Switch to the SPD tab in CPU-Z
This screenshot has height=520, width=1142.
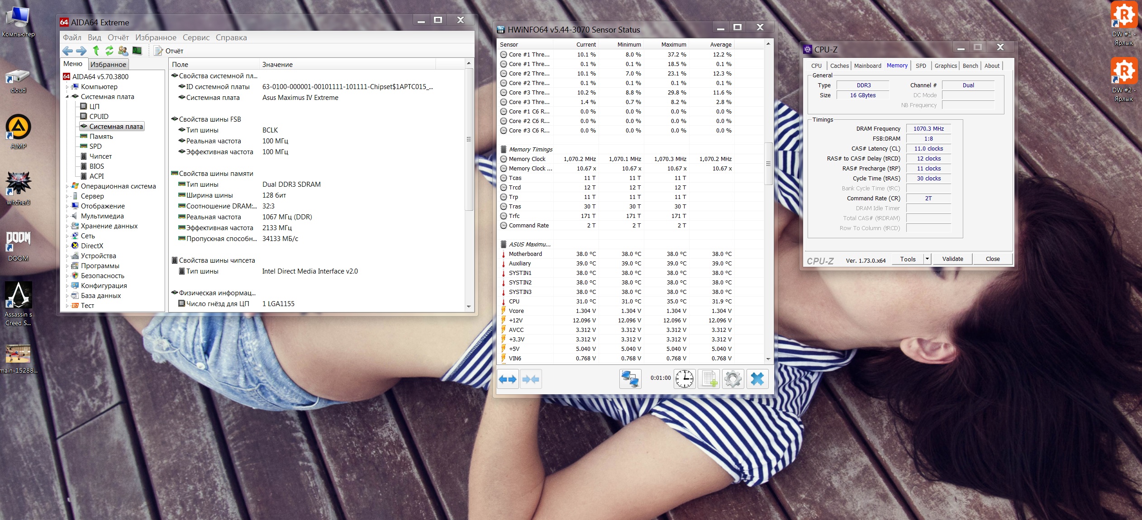[x=921, y=66]
